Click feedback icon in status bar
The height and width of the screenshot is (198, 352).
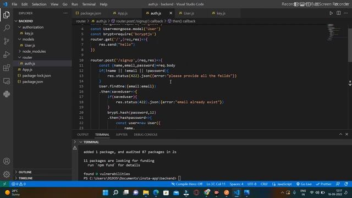(338, 184)
